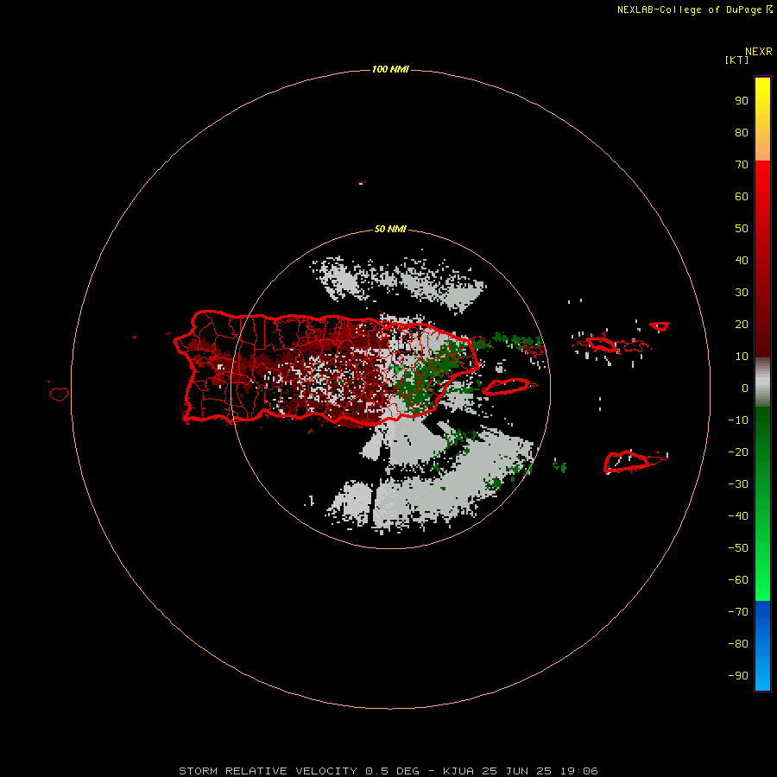Select the -40 value on the velocity scale
This screenshot has height=777, width=777.
coord(738,516)
